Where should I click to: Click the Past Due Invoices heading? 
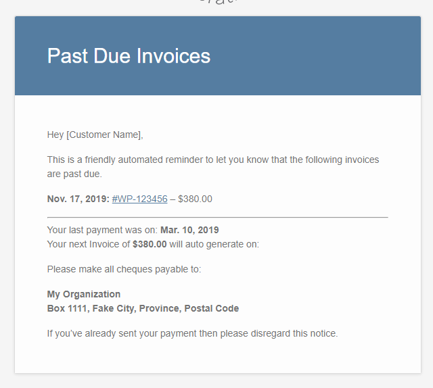(x=129, y=56)
